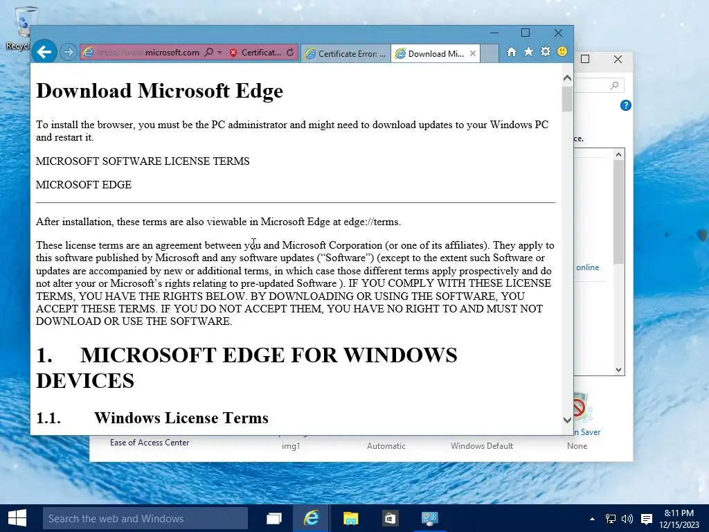Click the 'MICROSOFT EDGE' line of text
The image size is (709, 532).
click(x=84, y=184)
